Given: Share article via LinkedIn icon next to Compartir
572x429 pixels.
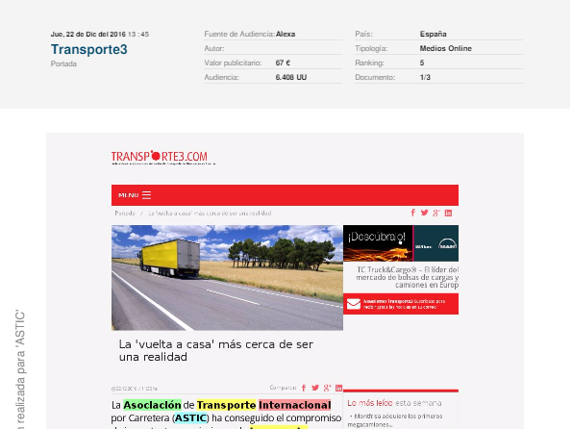Looking at the screenshot, I should 339,388.
